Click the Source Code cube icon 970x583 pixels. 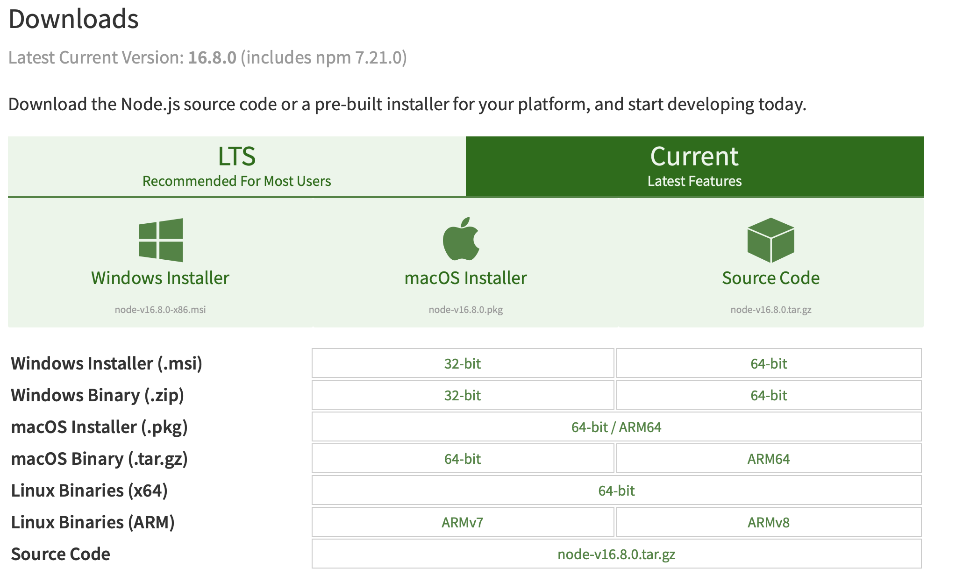click(x=771, y=240)
